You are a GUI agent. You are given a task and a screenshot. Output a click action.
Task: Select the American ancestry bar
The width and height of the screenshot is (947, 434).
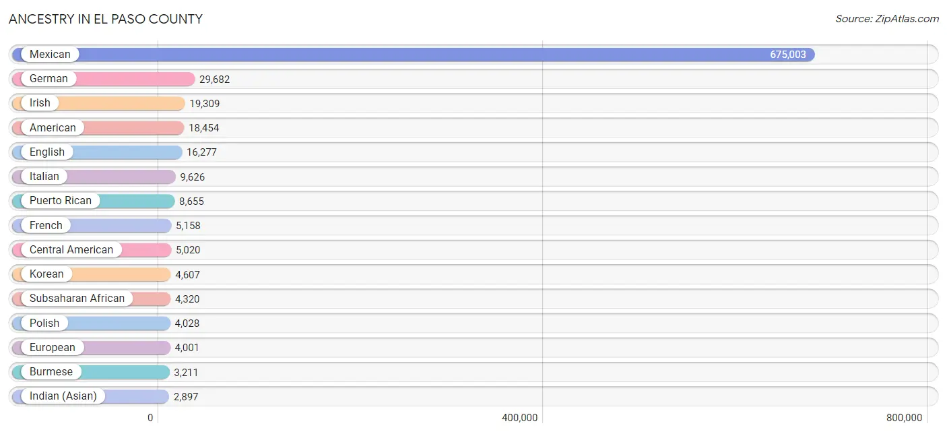(98, 128)
